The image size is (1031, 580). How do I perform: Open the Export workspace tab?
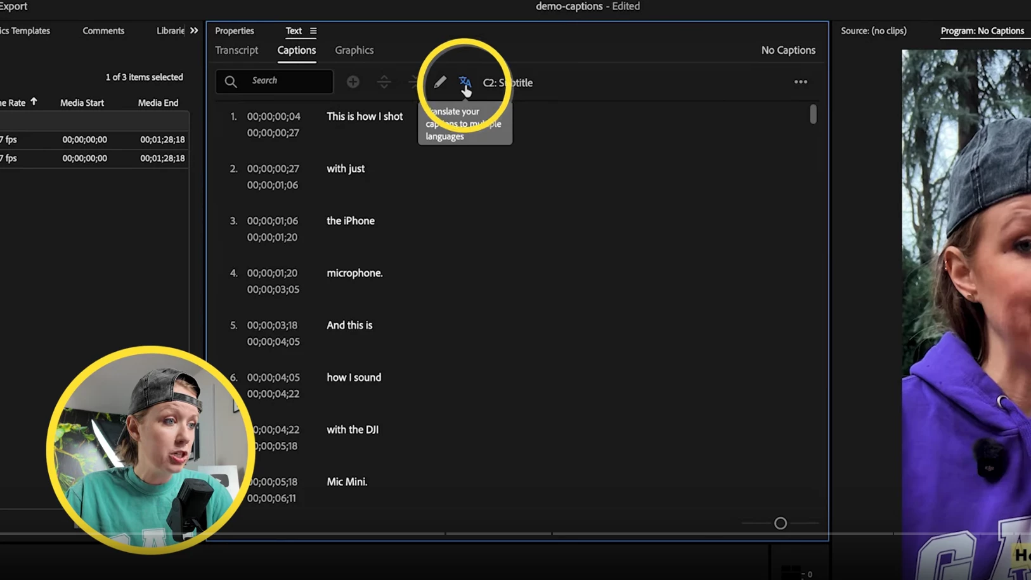click(13, 6)
